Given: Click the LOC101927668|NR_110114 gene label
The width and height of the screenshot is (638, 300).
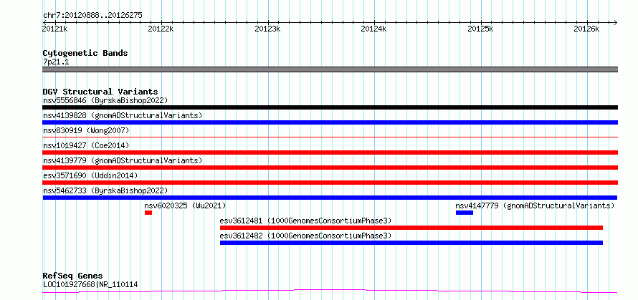Looking at the screenshot, I should pos(90,284).
